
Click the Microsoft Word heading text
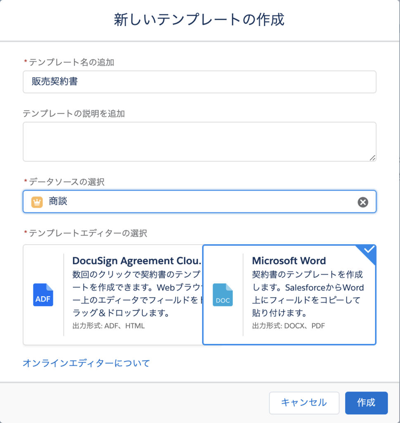click(289, 261)
